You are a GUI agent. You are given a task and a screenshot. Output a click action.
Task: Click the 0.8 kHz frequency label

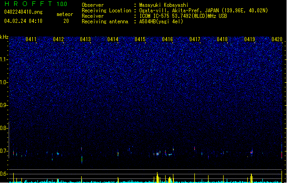click(4, 128)
